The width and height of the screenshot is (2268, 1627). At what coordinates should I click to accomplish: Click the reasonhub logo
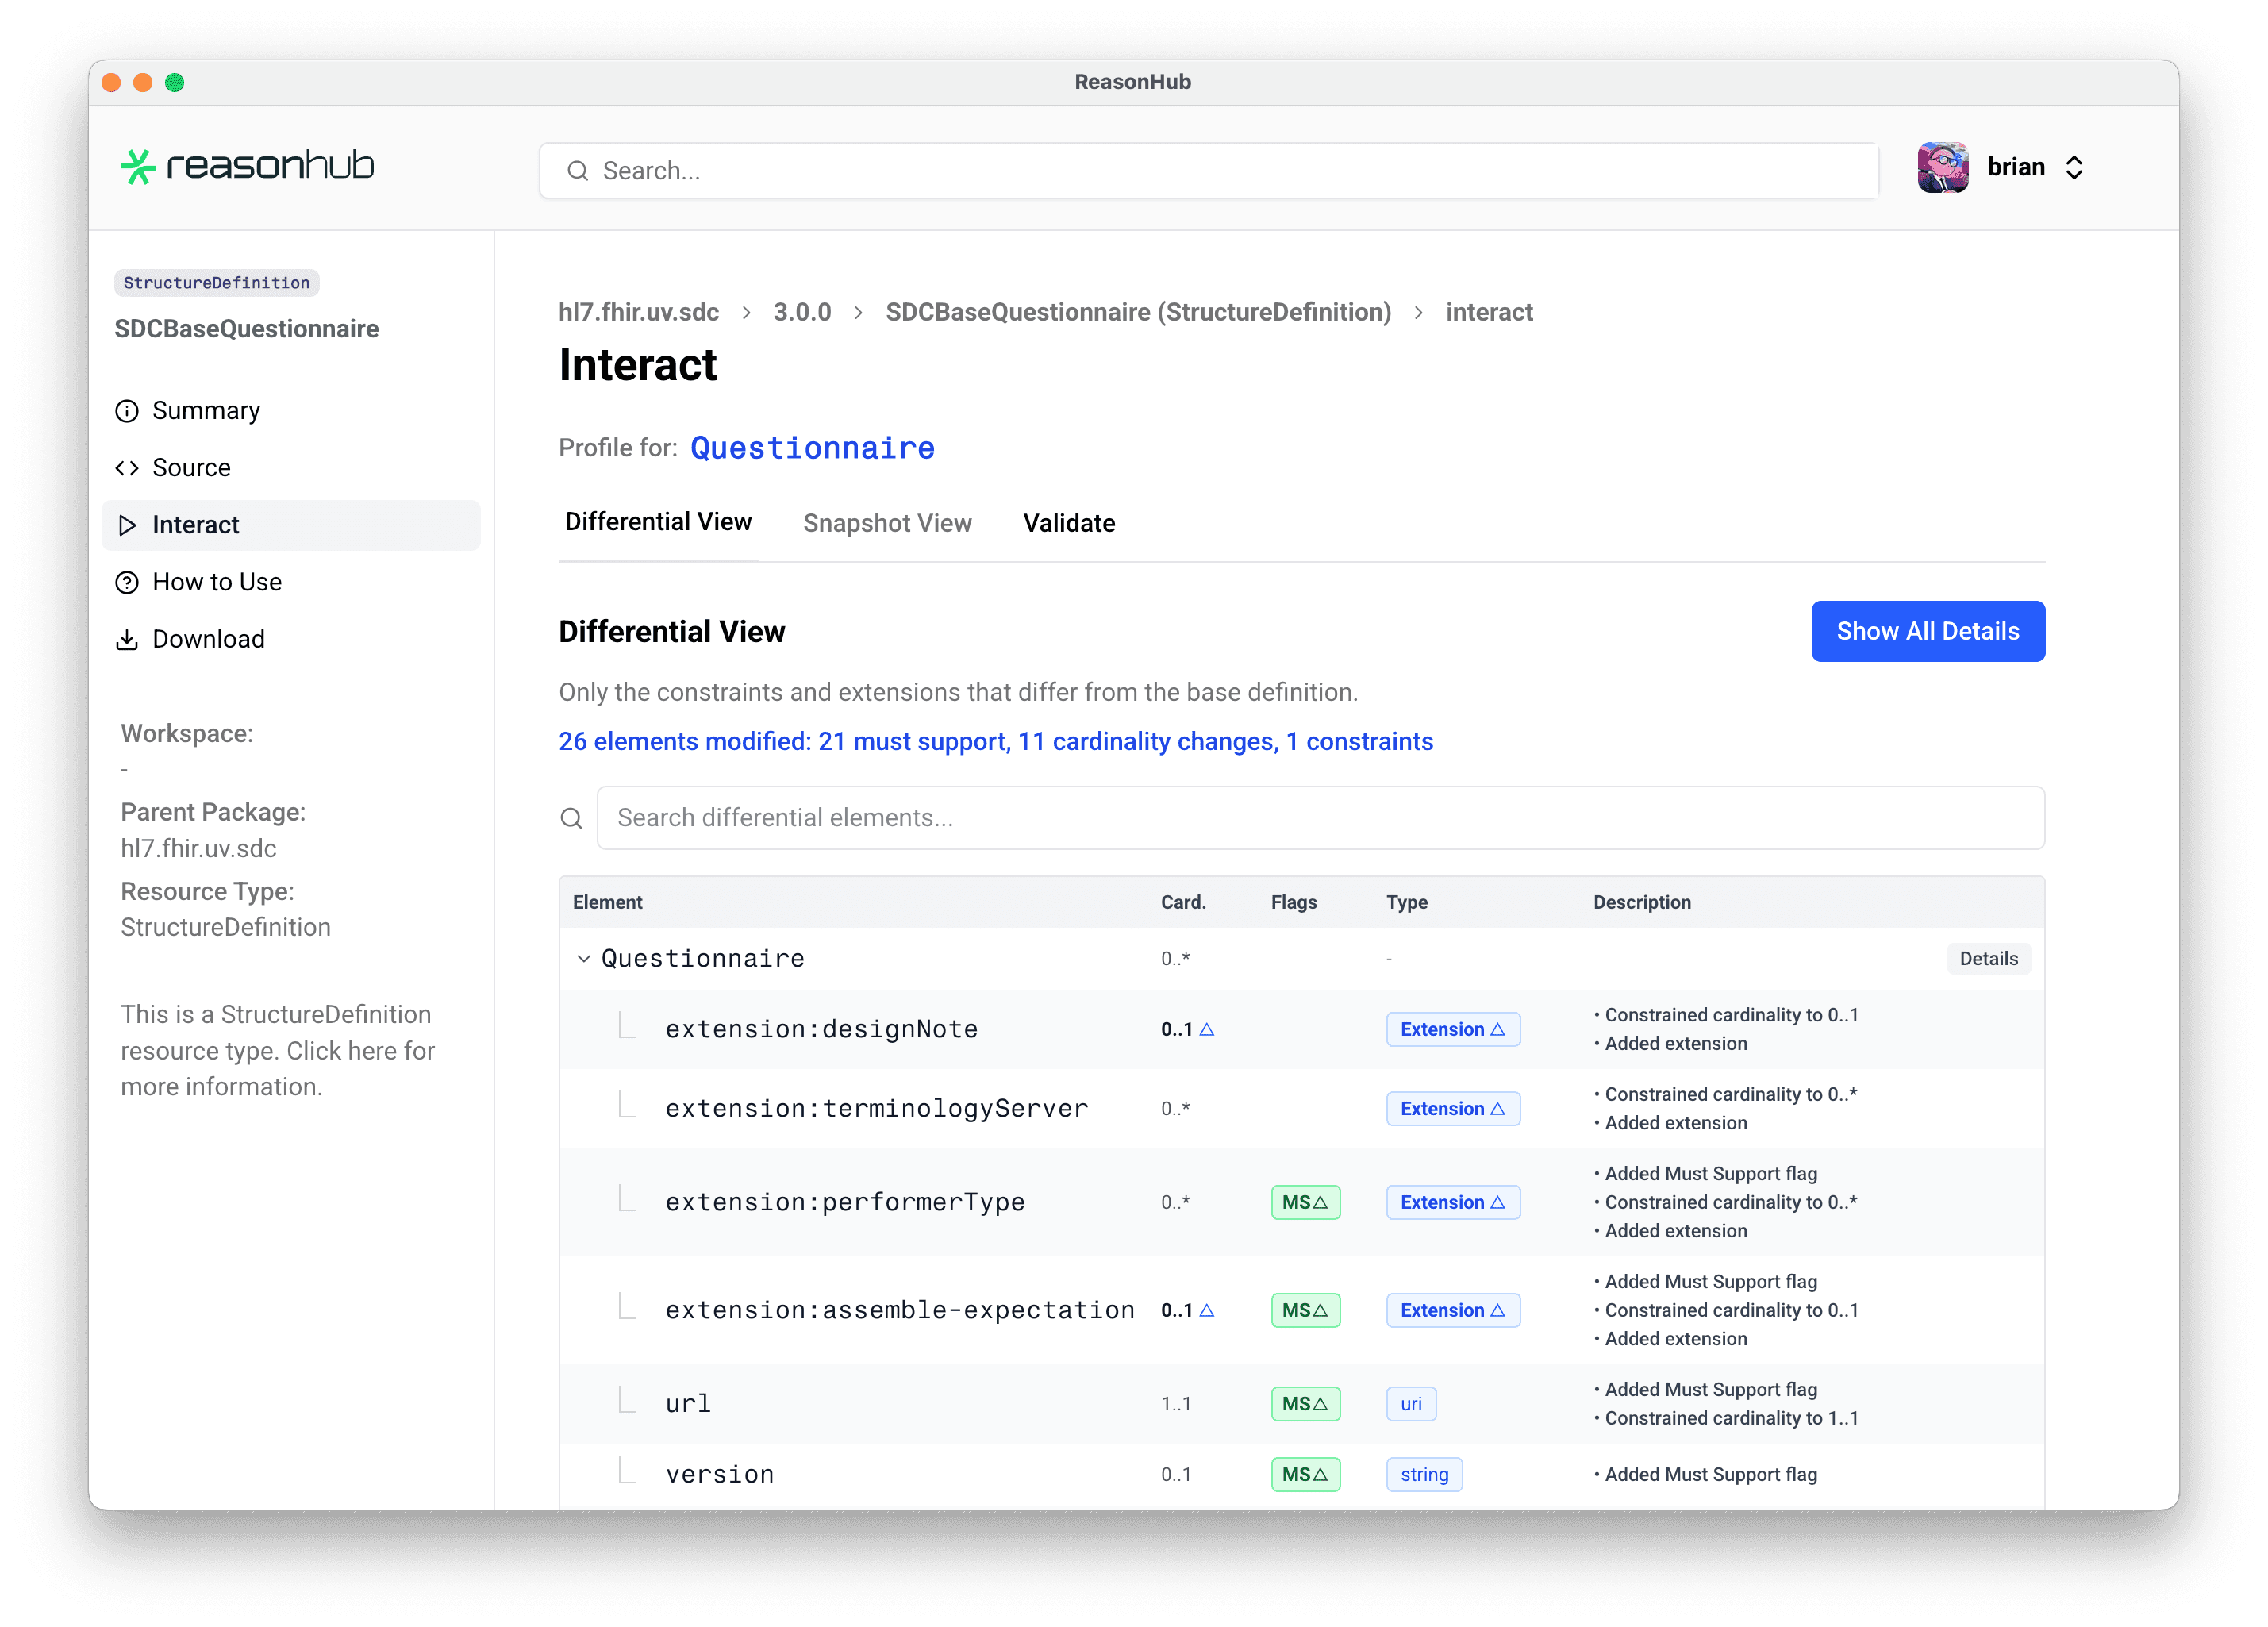point(246,166)
